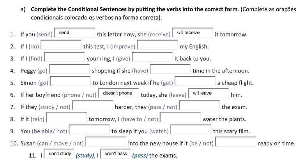Screen dimensions: 304x163
Task: Click the 'will receive' field in sentence 1
Action: [x=193, y=33]
